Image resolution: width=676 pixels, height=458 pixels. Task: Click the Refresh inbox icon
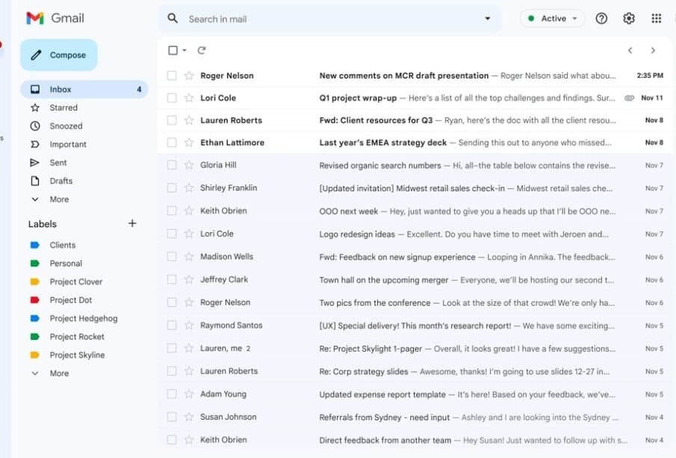[x=202, y=51]
